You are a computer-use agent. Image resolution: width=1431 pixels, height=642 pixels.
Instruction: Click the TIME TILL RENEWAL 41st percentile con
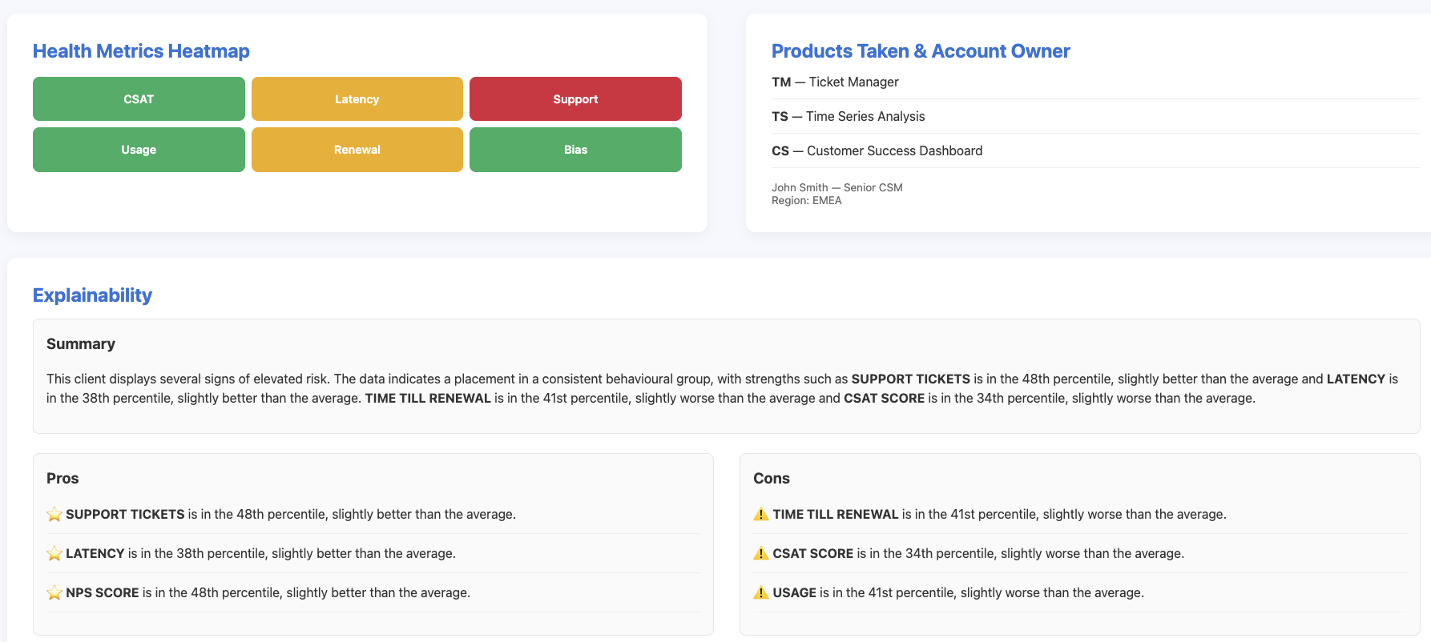point(1080,514)
